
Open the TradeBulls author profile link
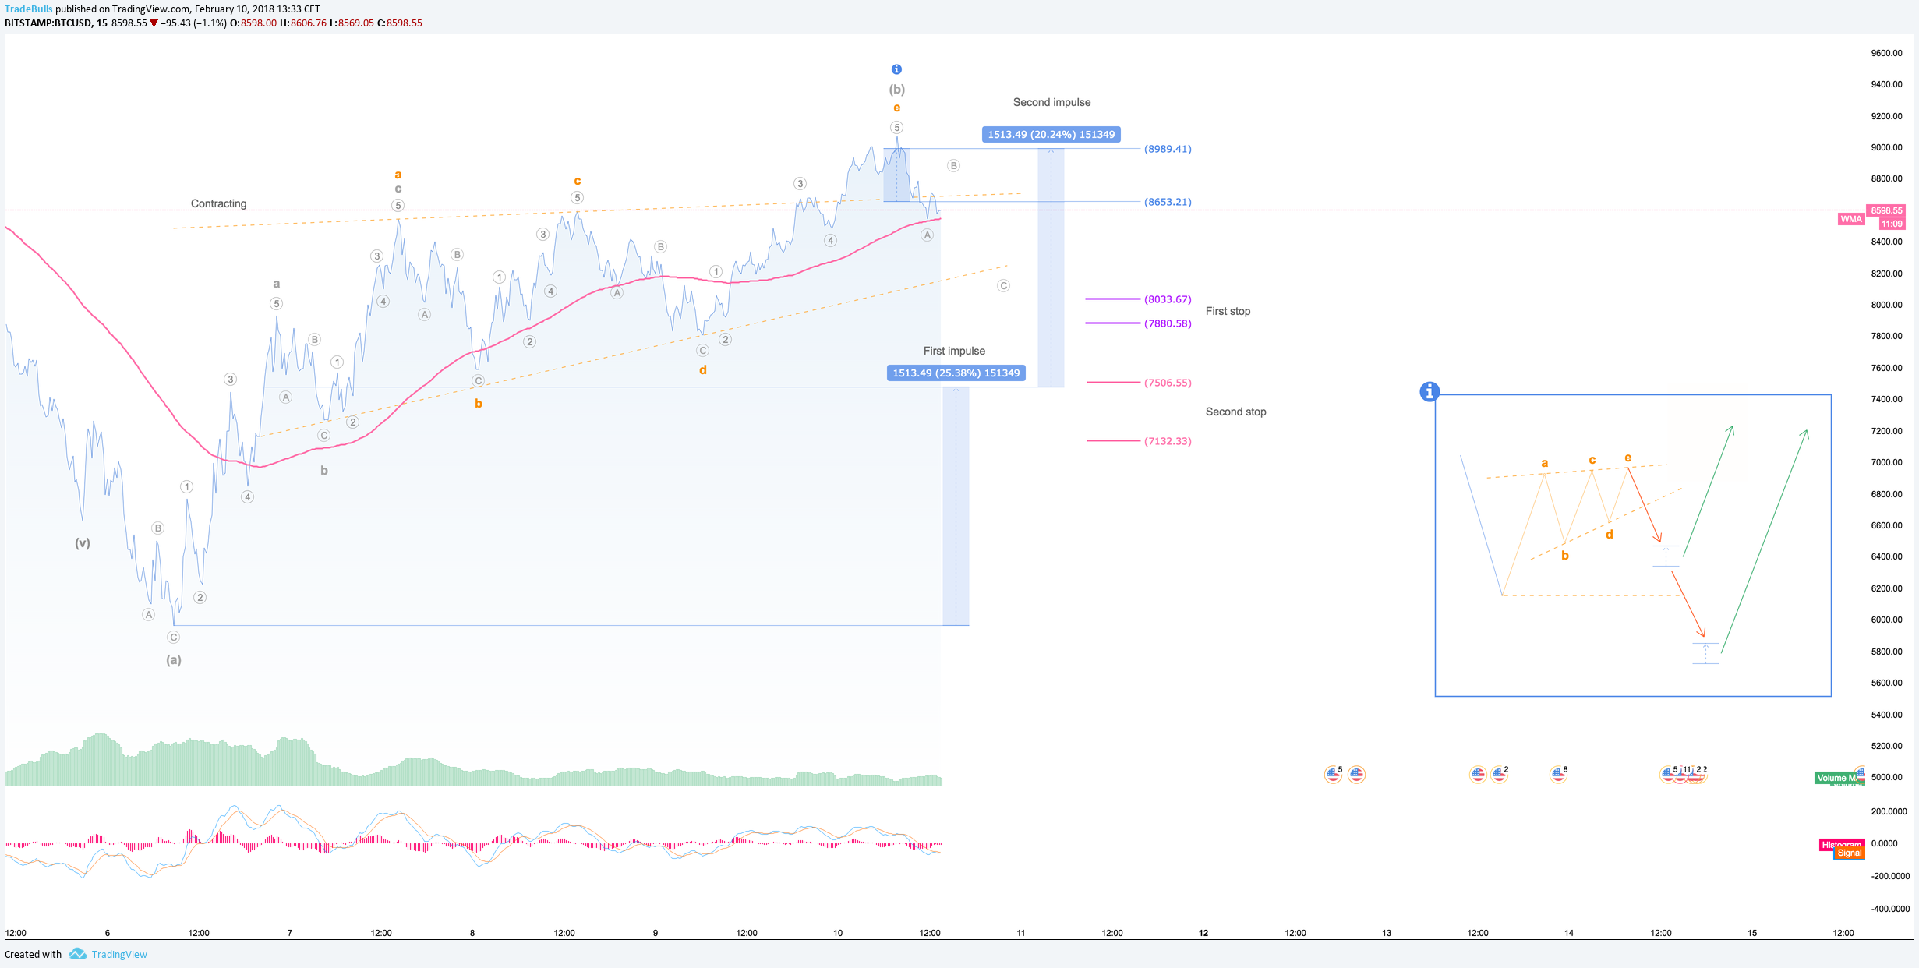click(28, 9)
